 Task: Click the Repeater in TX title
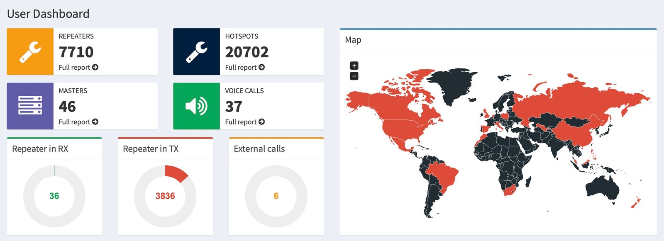(151, 149)
